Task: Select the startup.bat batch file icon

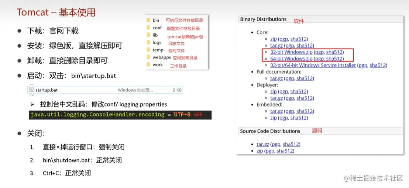Action: [32, 90]
